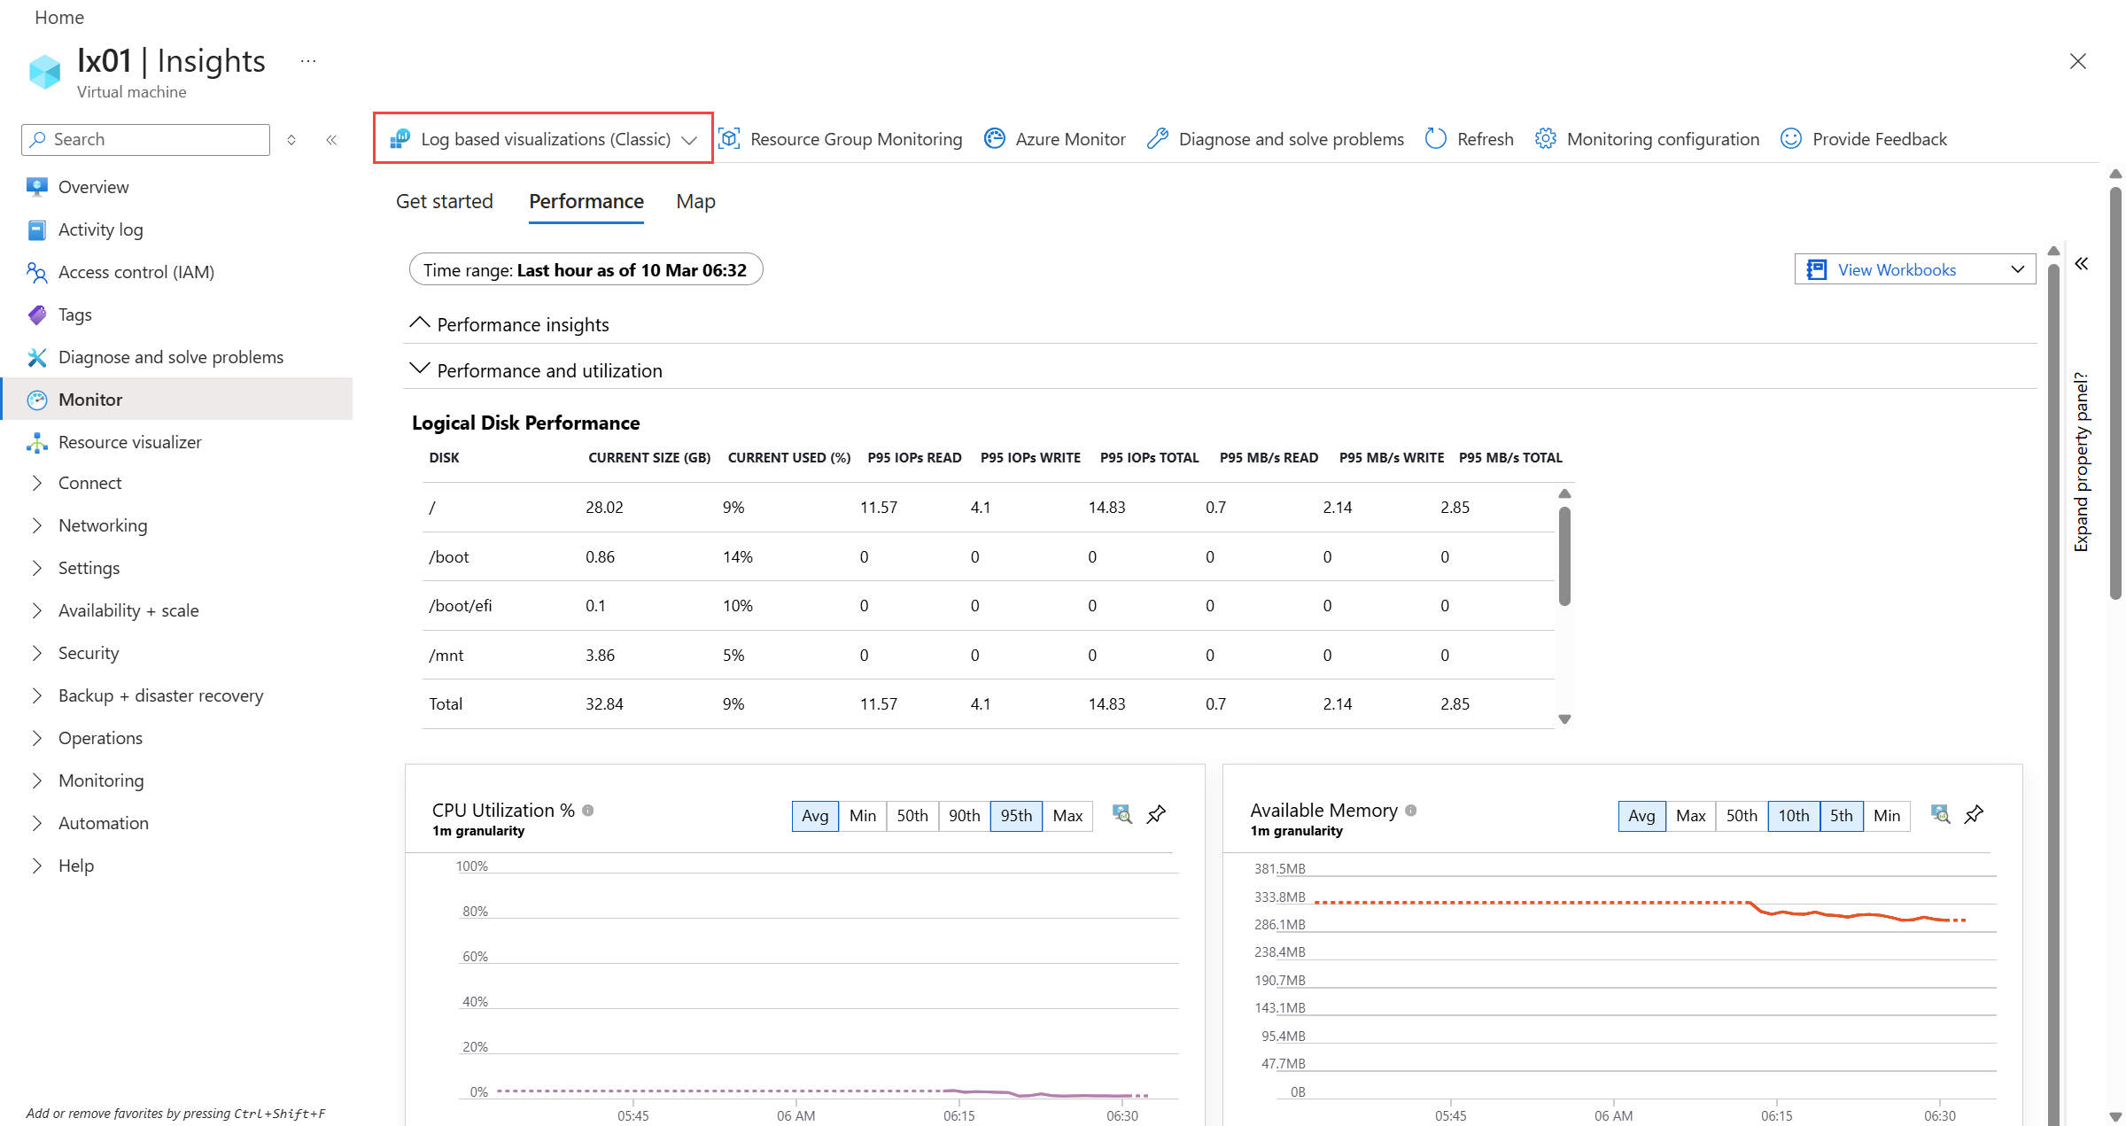Toggle Max series on CPU Utilization chart
This screenshot has height=1126, width=2126.
(x=1067, y=816)
